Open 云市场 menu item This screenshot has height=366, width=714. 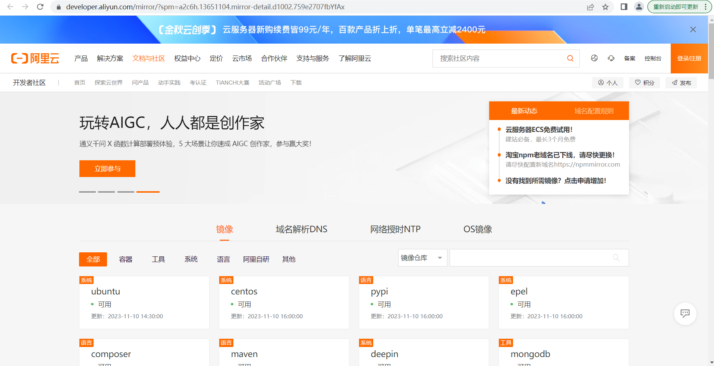coord(242,59)
